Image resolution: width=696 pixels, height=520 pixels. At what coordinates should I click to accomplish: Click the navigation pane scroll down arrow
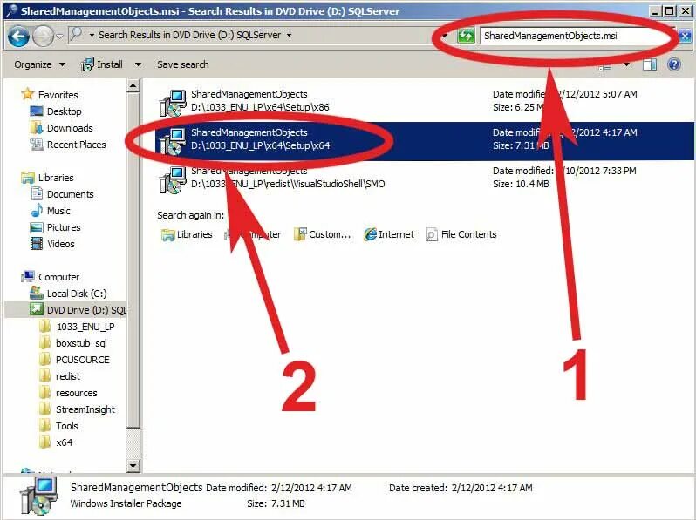tap(133, 465)
